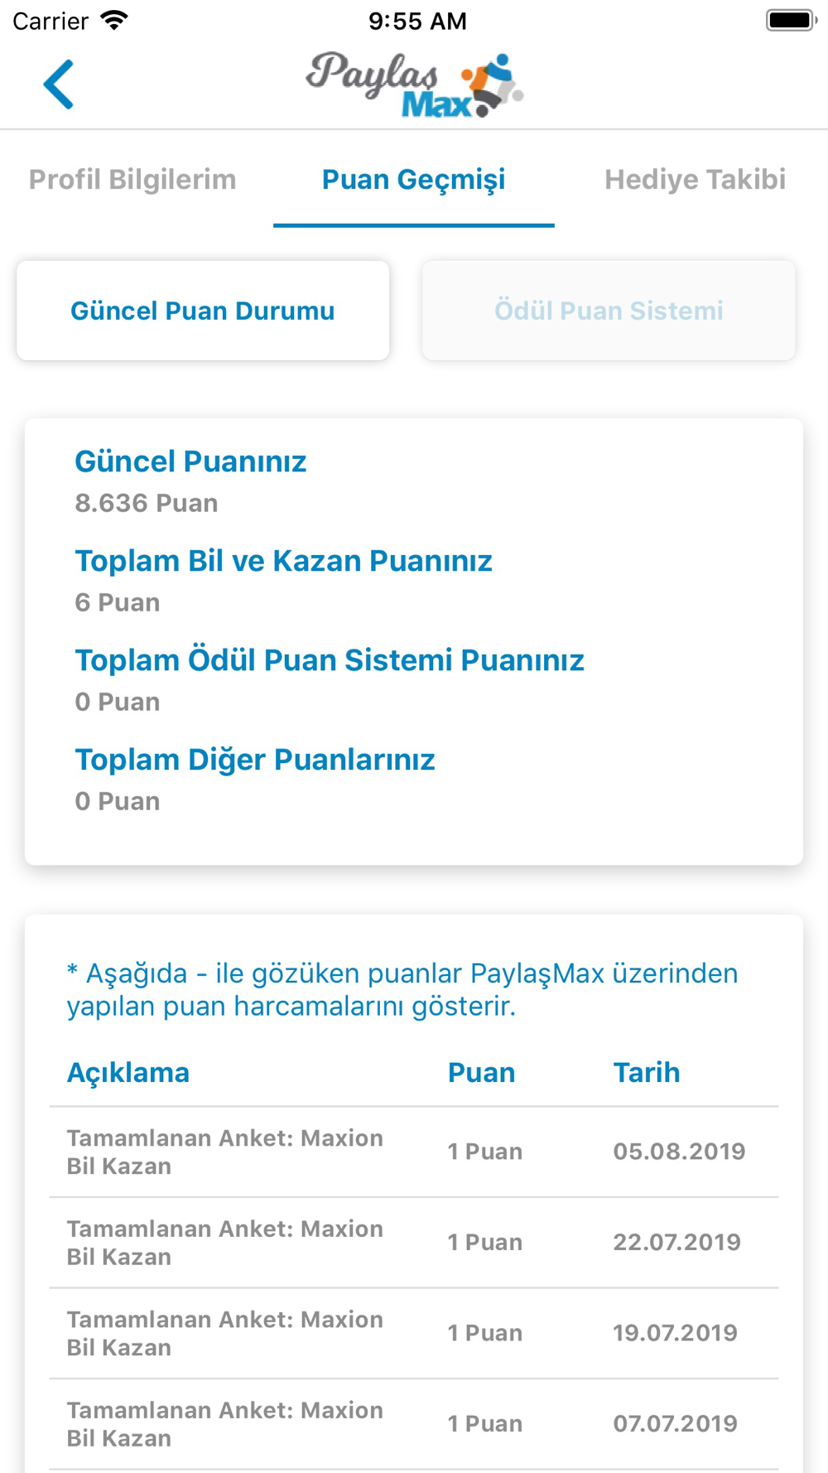Image resolution: width=828 pixels, height=1473 pixels.
Task: Tap Toplam Ödül Puan Sistemi Puanınız
Action: (330, 660)
